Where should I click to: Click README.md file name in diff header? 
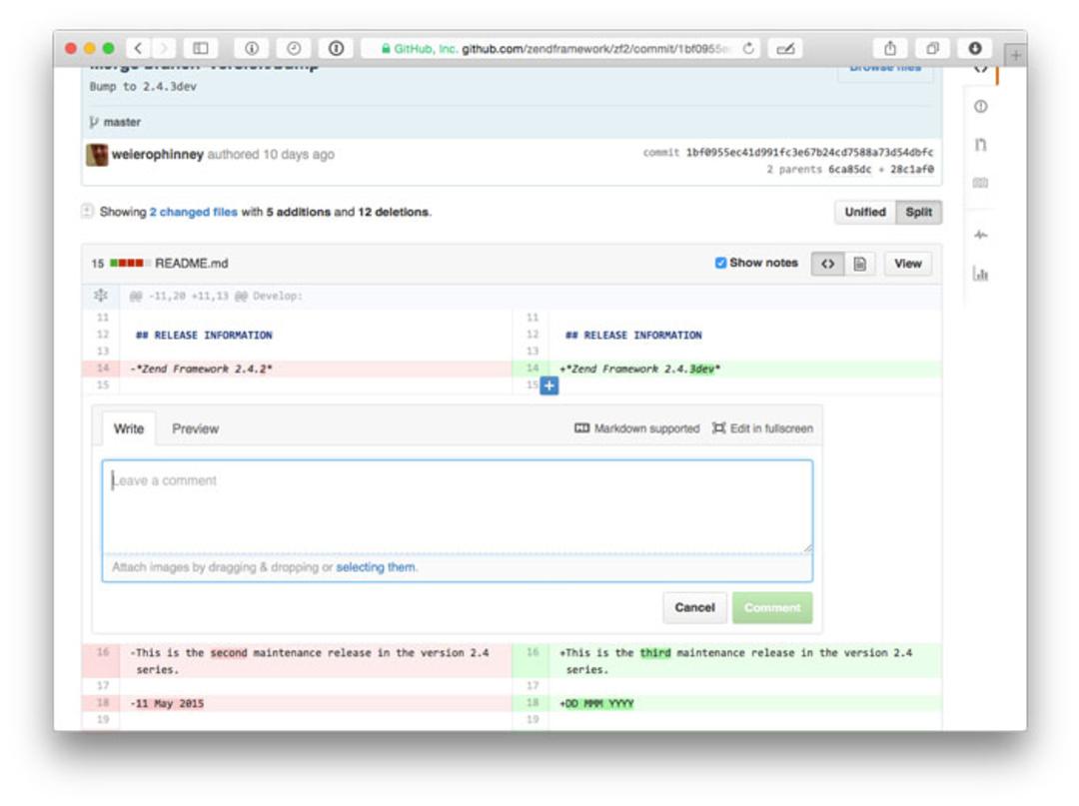191,264
